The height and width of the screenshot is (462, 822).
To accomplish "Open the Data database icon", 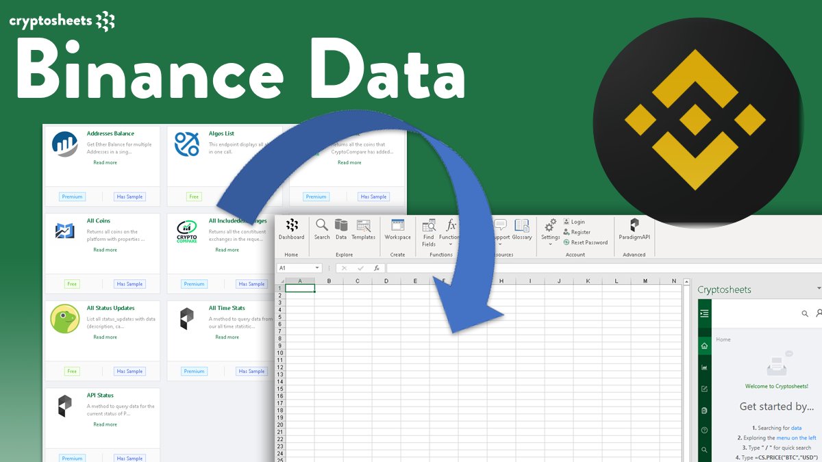I will click(341, 229).
